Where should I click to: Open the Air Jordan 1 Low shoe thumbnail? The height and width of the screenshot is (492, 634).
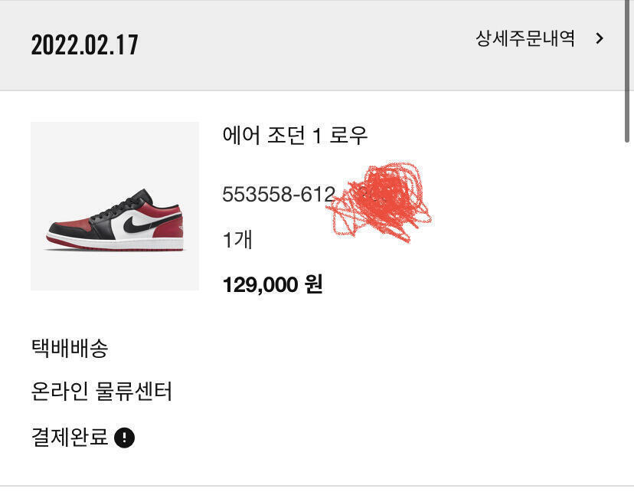point(115,206)
